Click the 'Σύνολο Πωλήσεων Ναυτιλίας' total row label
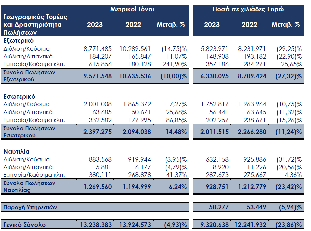This screenshot has width=311, height=231. click(x=29, y=187)
